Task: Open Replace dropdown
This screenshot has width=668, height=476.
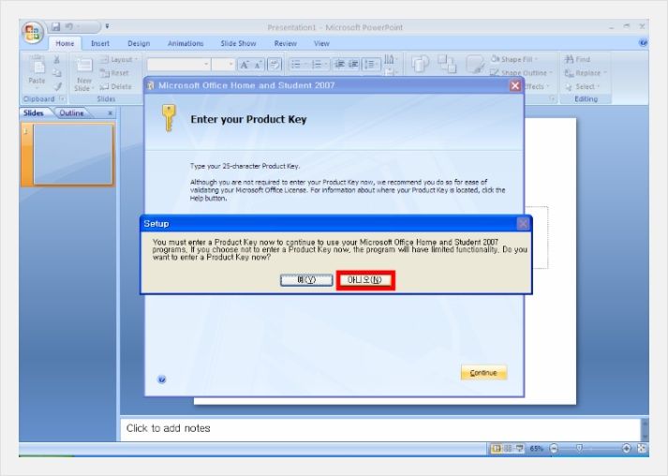Action: (x=586, y=73)
